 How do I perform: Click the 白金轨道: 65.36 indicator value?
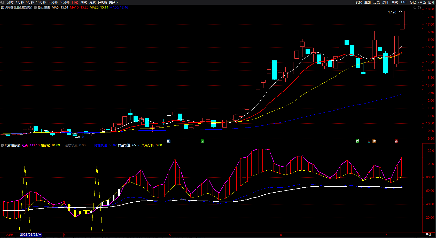tap(129, 145)
